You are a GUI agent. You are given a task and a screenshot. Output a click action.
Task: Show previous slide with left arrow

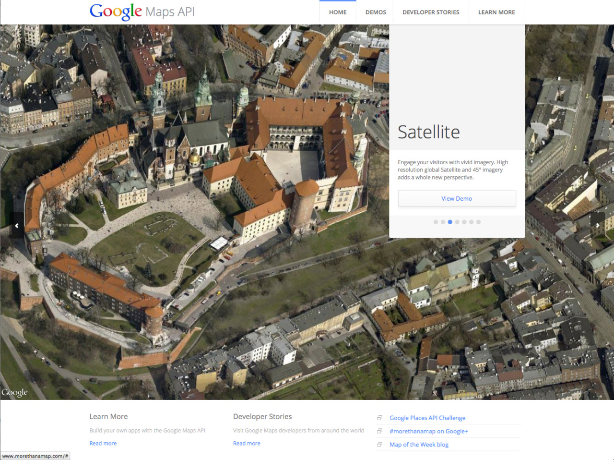click(17, 225)
